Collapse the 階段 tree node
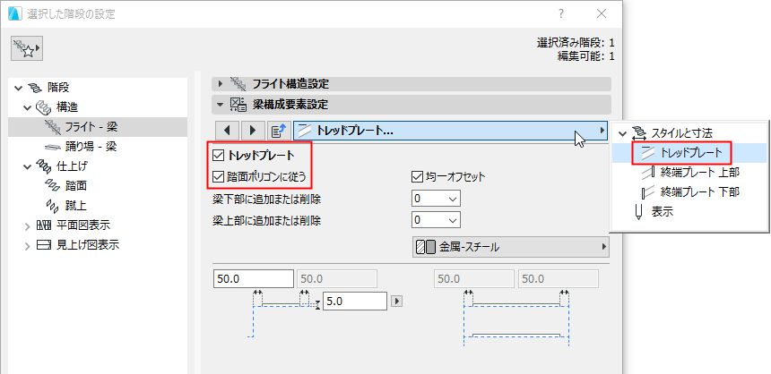The width and height of the screenshot is (771, 374). [x=19, y=88]
